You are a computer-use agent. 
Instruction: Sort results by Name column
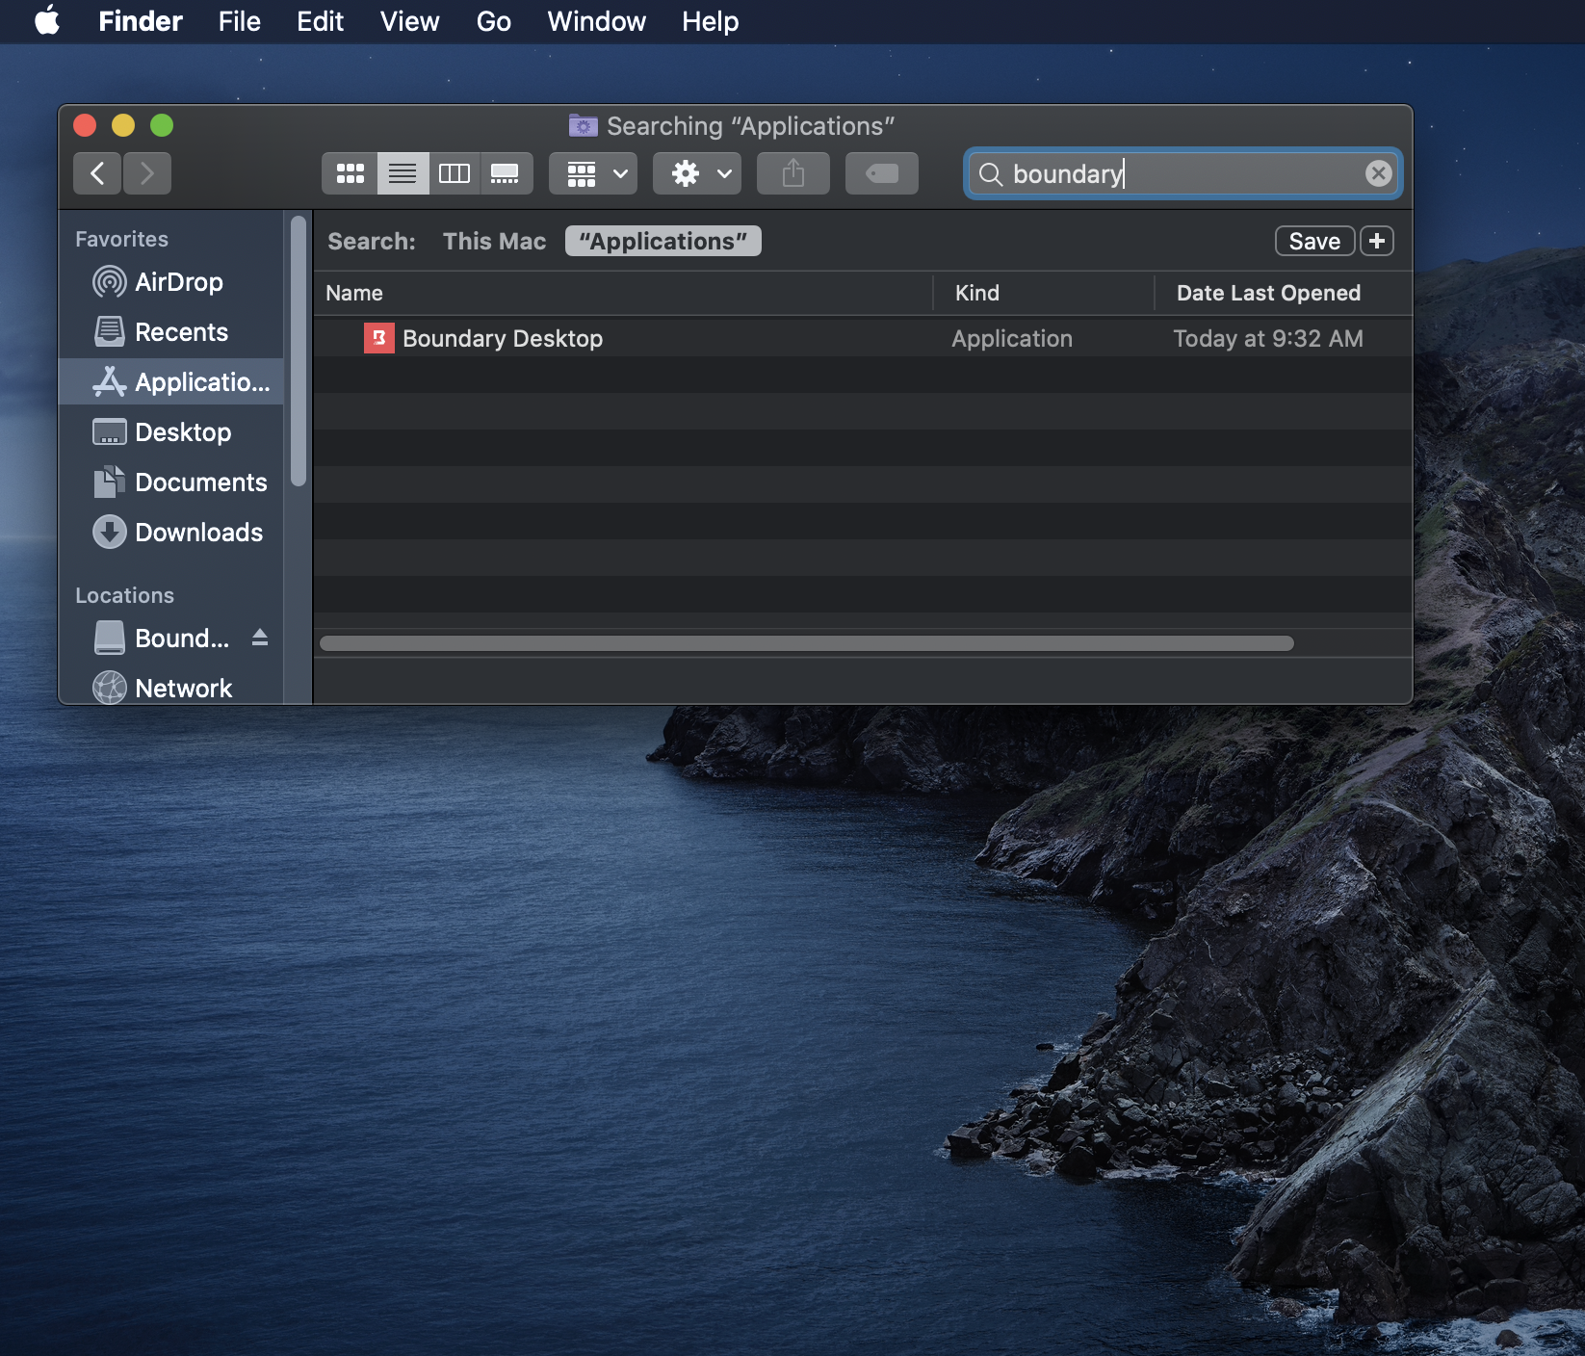click(x=623, y=293)
